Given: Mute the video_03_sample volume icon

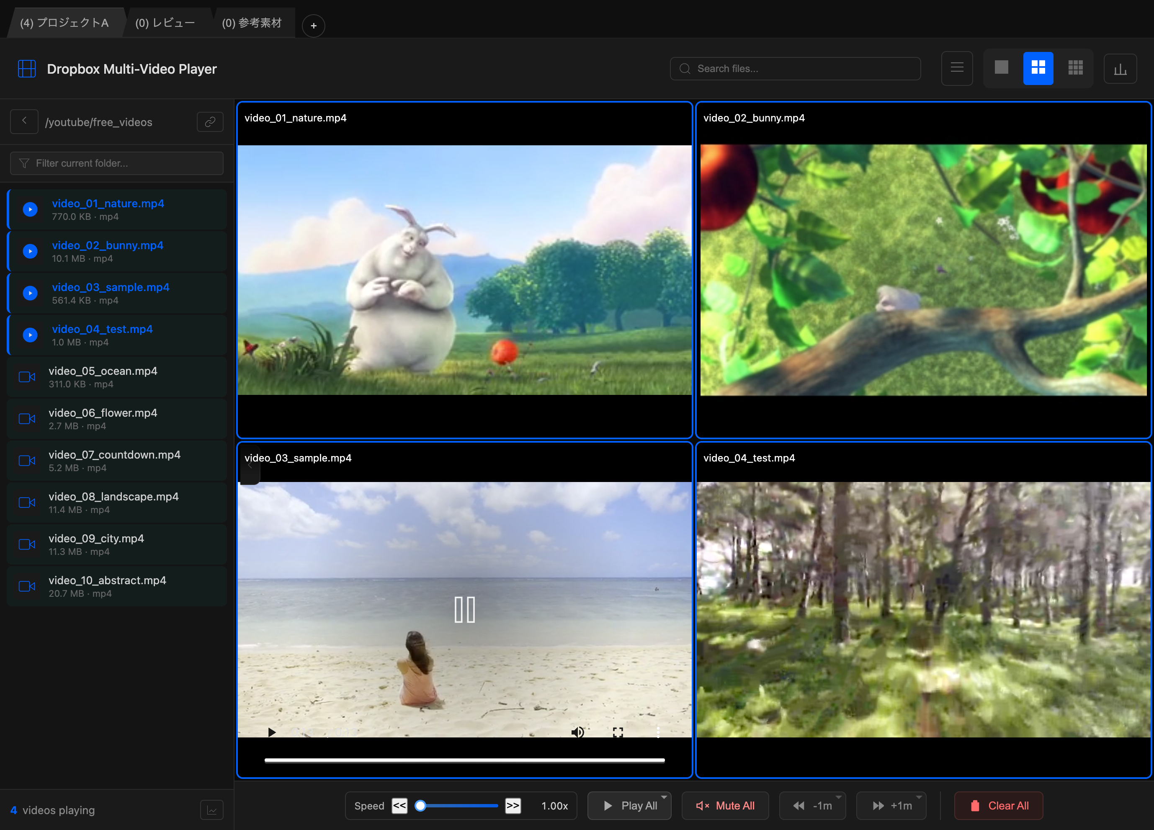Looking at the screenshot, I should click(577, 732).
